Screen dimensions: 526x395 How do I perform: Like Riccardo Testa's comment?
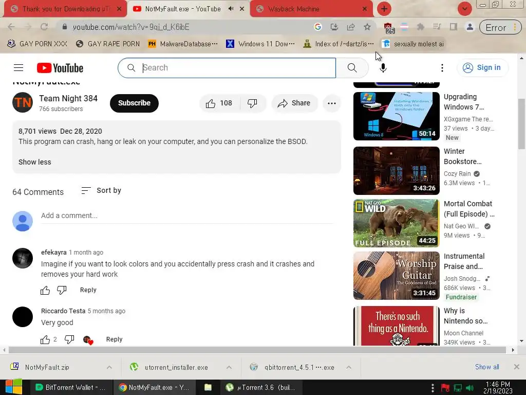pos(45,339)
